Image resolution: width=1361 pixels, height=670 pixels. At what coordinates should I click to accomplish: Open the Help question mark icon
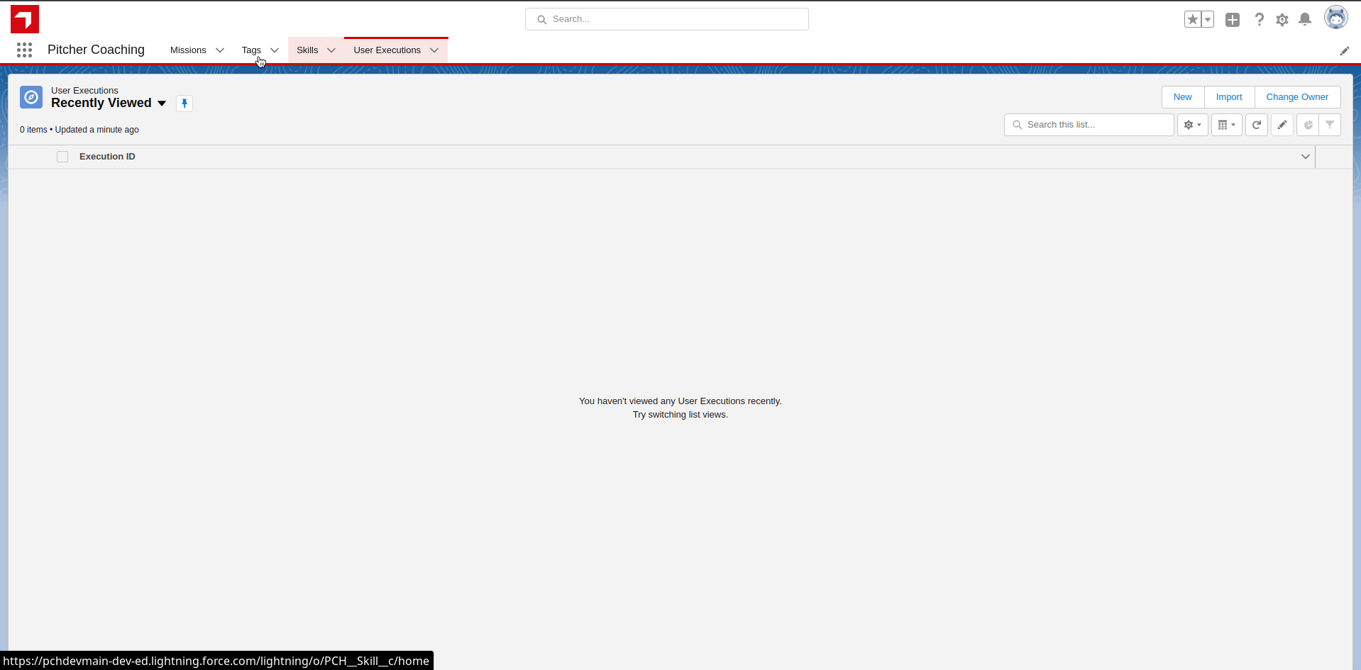(x=1259, y=20)
